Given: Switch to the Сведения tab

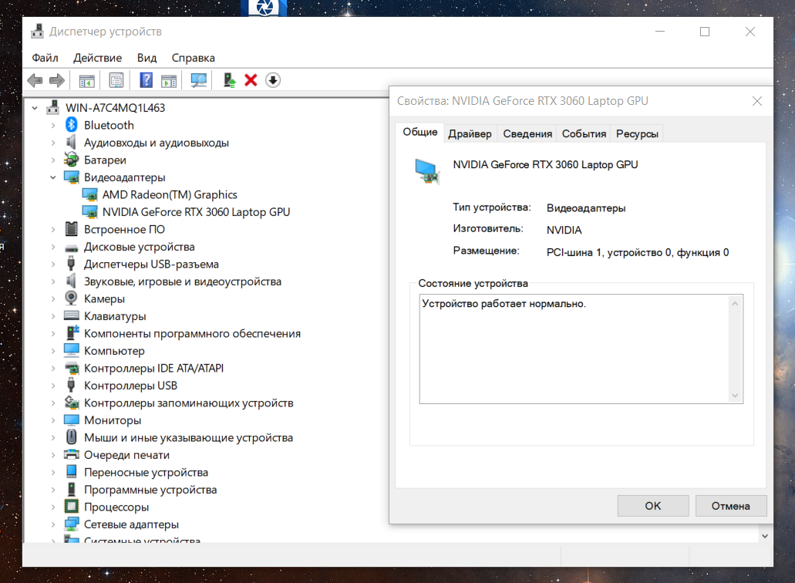Looking at the screenshot, I should pos(527,134).
